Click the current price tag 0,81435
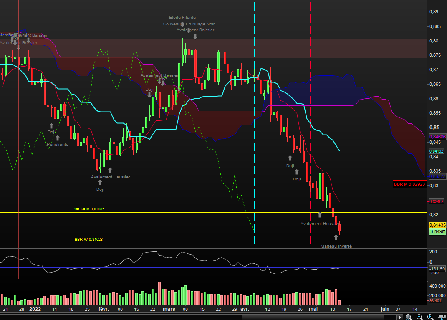 click(437, 225)
